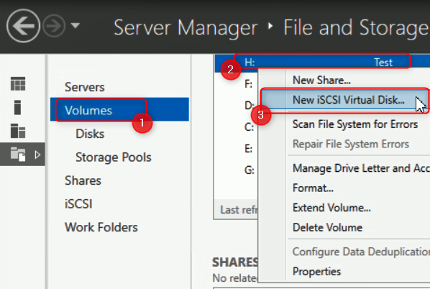This screenshot has height=289, width=430.
Task: Click the forward arrow navigation button
Action: pos(54,26)
